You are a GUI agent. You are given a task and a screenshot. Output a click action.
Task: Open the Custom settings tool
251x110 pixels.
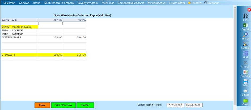pos(245,44)
